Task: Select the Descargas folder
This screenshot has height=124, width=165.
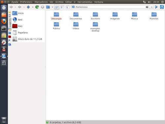Action: 56,16
